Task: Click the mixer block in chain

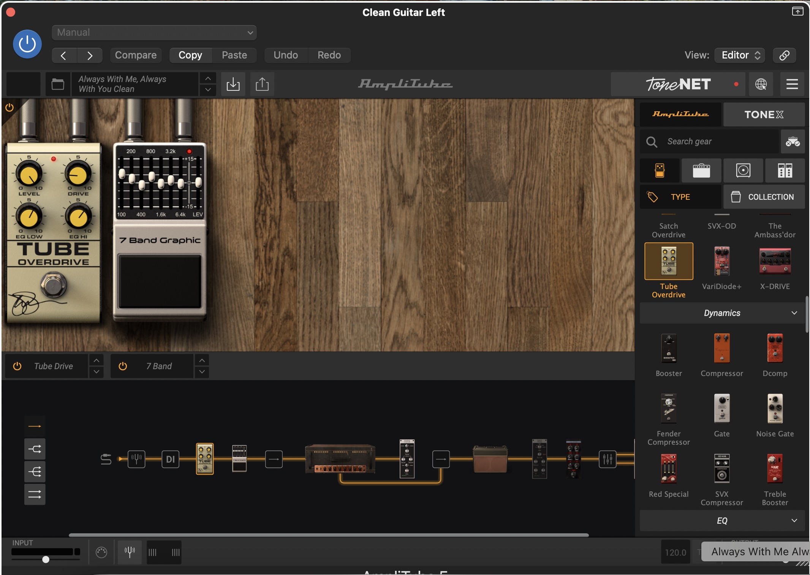Action: [x=607, y=459]
